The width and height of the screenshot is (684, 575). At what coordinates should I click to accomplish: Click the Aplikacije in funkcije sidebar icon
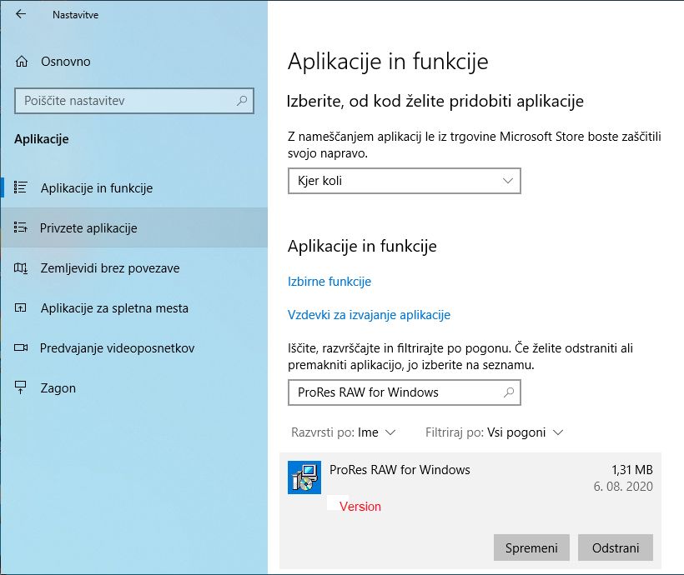tap(22, 188)
